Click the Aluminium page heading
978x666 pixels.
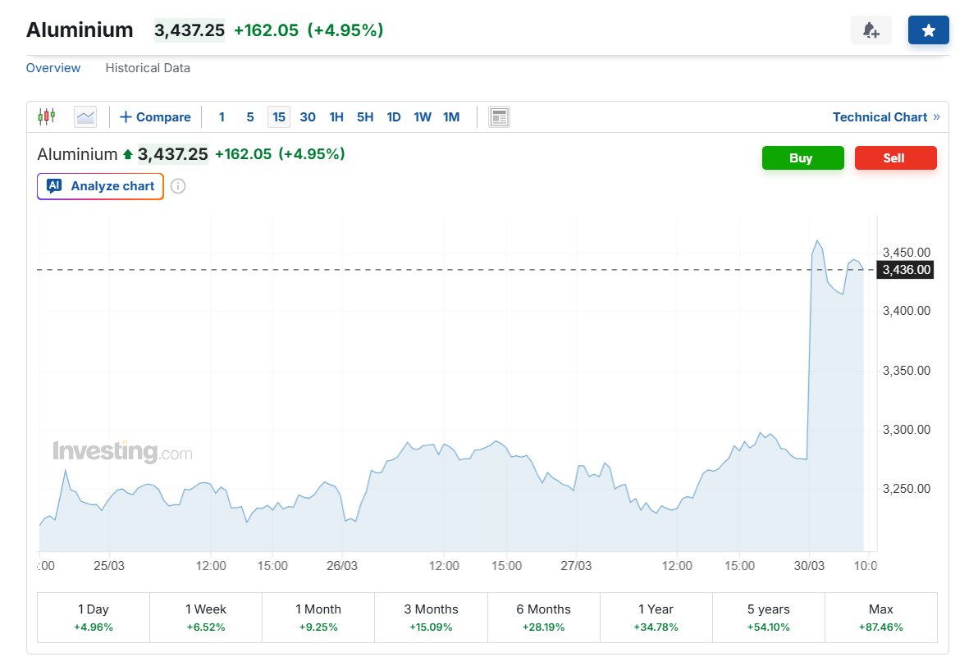[80, 30]
